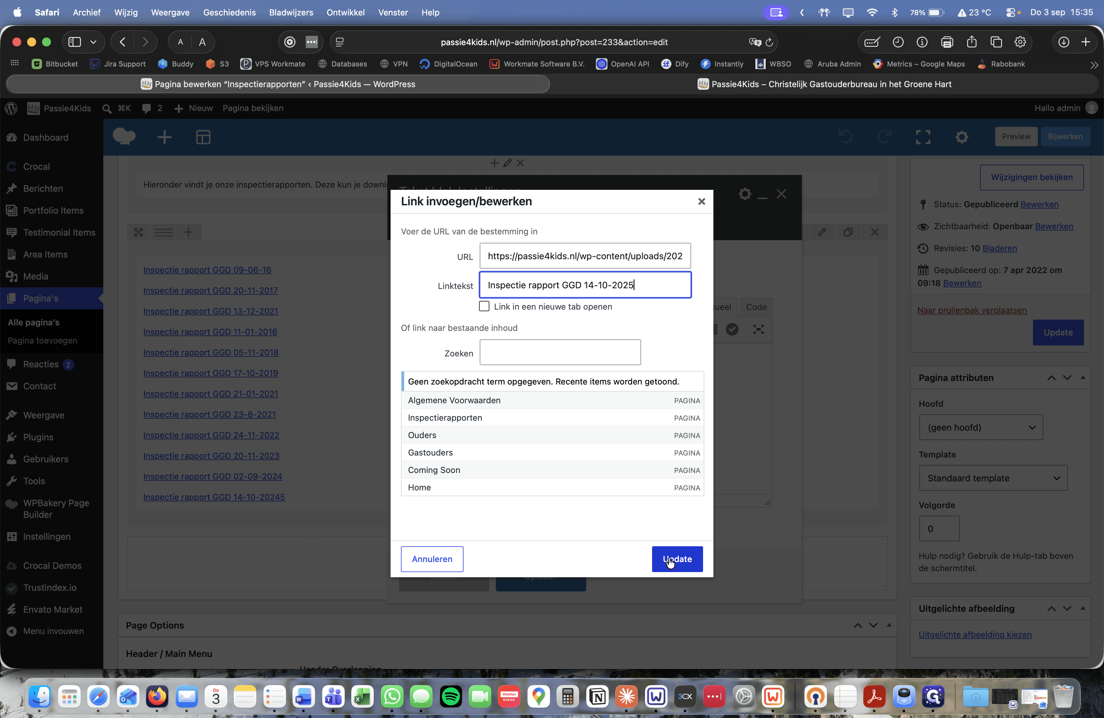Move Pagina attributen panel up

click(x=1052, y=377)
